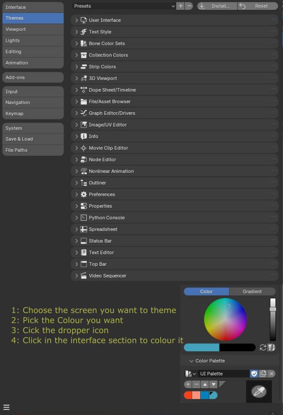Pick the salmon pink palette swatch

point(196,395)
